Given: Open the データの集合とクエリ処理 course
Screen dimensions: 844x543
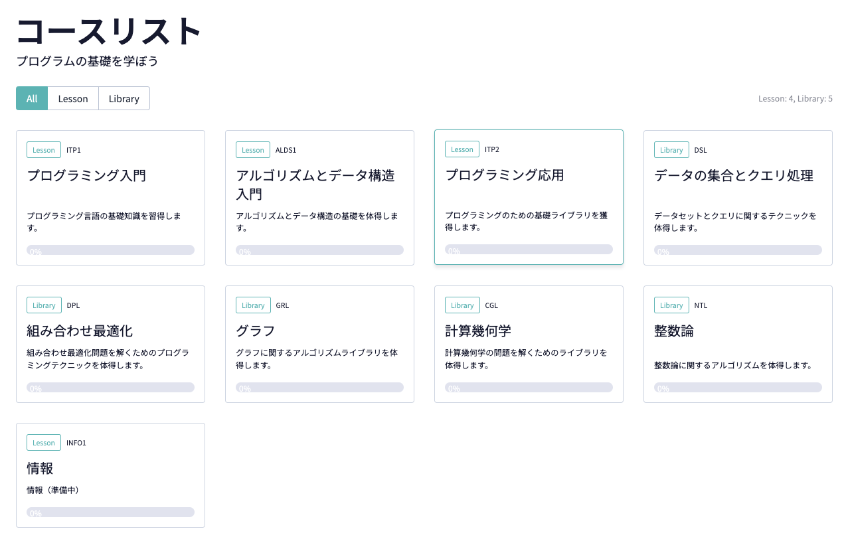Looking at the screenshot, I should (733, 176).
